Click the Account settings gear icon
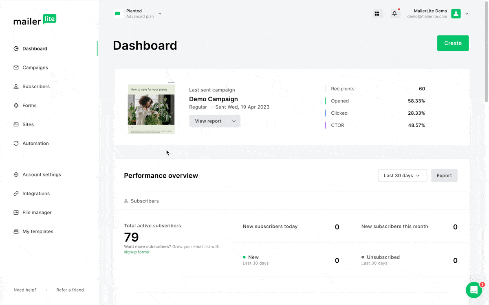This screenshot has height=305, width=489. pyautogui.click(x=16, y=175)
